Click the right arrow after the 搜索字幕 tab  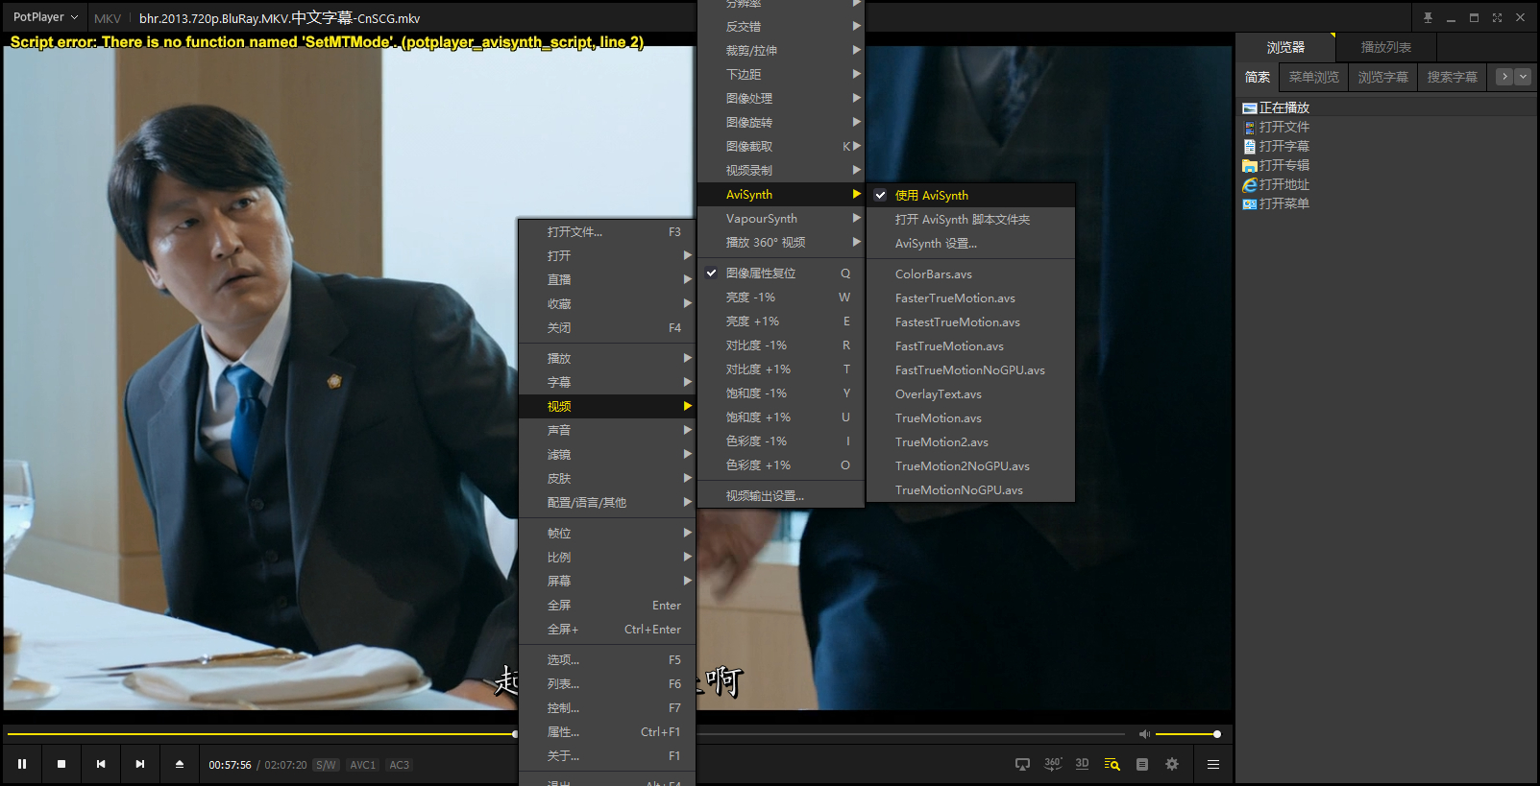[1504, 77]
